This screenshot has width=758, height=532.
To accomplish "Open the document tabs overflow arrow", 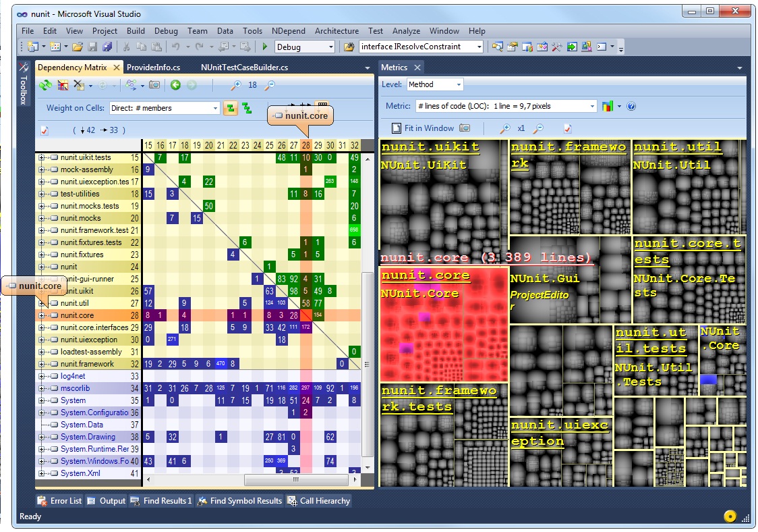I will 367,68.
